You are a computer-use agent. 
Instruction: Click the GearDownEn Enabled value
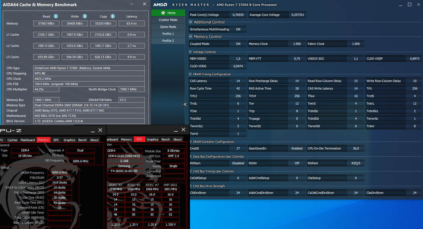pyautogui.click(x=297, y=148)
